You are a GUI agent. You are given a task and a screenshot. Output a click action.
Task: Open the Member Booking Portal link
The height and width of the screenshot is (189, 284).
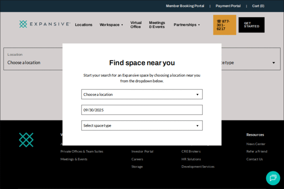coord(185,6)
